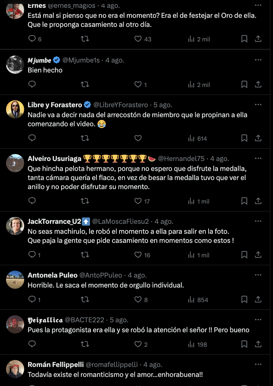This screenshot has height=386, width=273.
Task: Bookmark Alveiro Usuriaga's tweet
Action: tap(244, 201)
